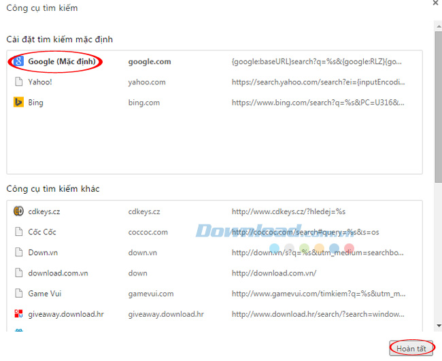Select the download.com.vn engine name
Screen dimensions: 442x361
(x=58, y=273)
